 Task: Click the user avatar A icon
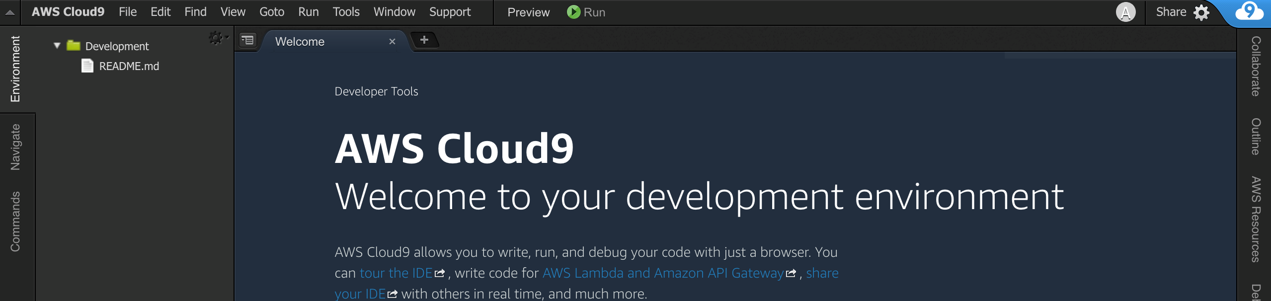click(1125, 12)
